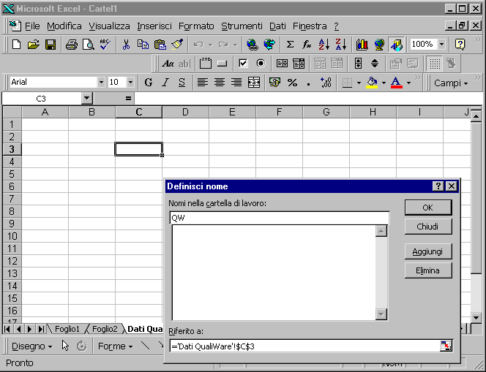This screenshot has width=486, height=372.
Task: Click the Aggiungi button in dialog
Action: coord(427,251)
